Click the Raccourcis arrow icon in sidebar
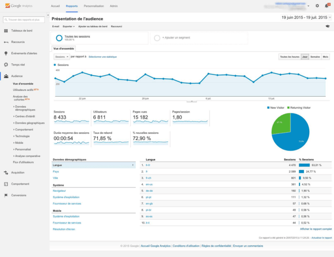The height and width of the screenshot is (257, 334). pos(6,42)
